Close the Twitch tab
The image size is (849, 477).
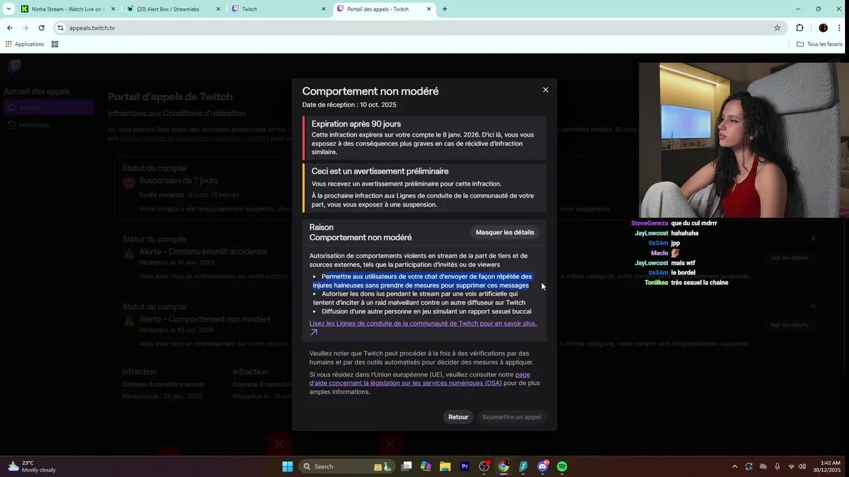(x=324, y=9)
